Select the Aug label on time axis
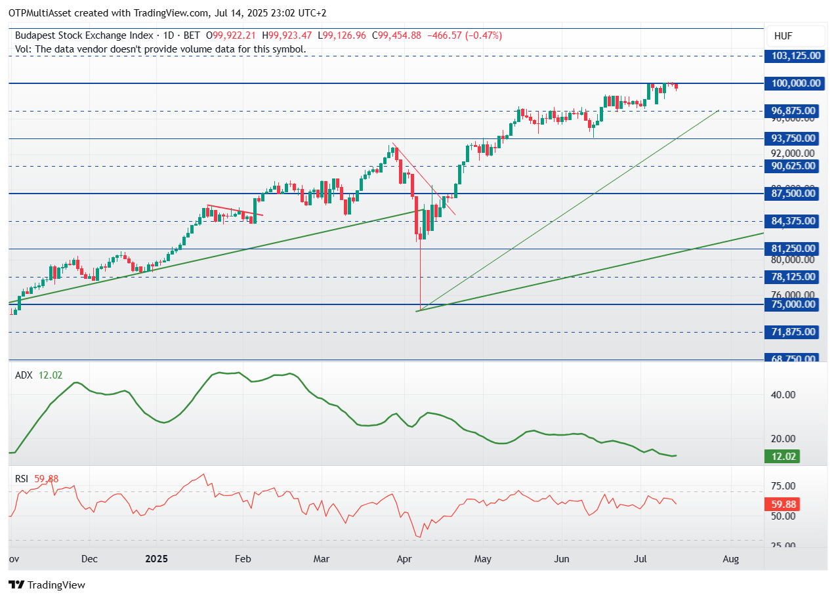This screenshot has width=836, height=599. pyautogui.click(x=730, y=559)
